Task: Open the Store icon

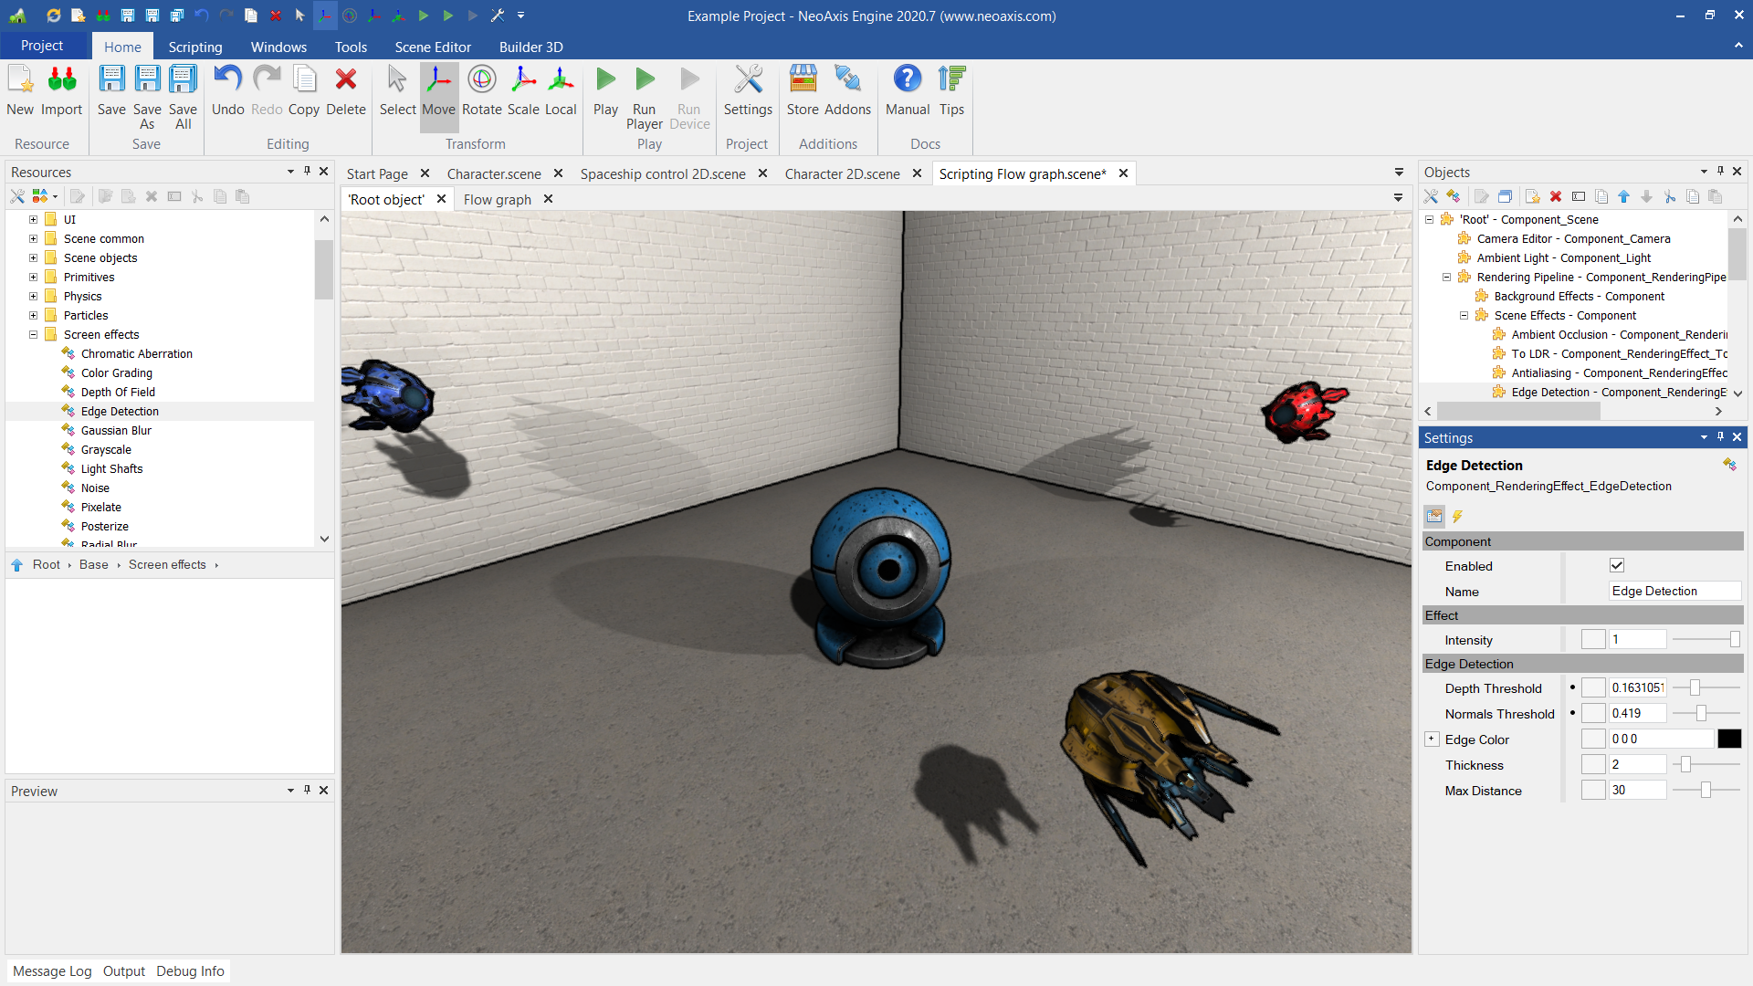Action: (803, 89)
